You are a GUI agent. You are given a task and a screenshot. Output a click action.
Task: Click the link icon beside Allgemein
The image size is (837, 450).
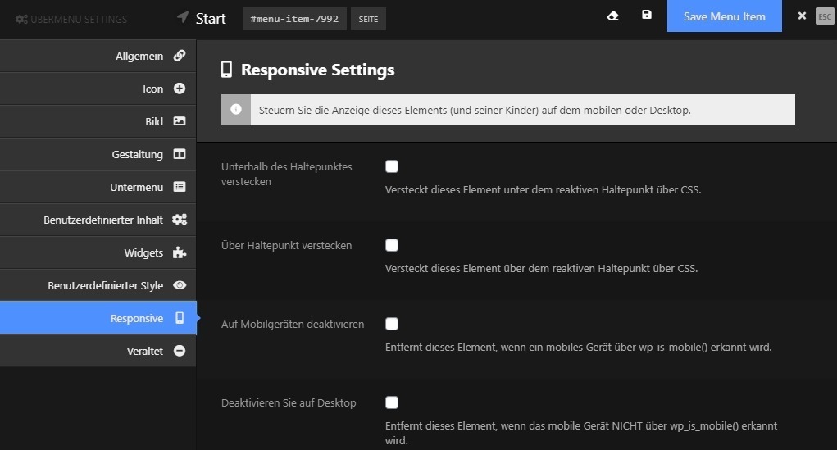tap(180, 56)
